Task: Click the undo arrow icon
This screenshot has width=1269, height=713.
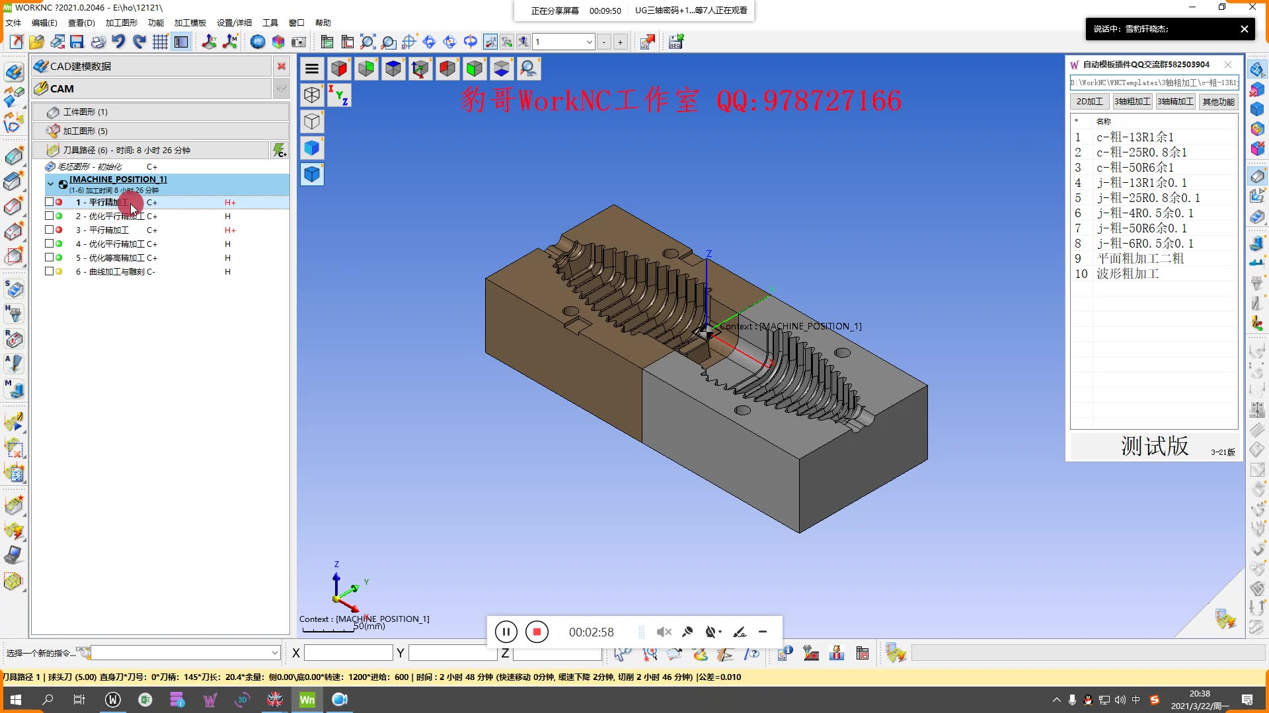Action: point(118,42)
